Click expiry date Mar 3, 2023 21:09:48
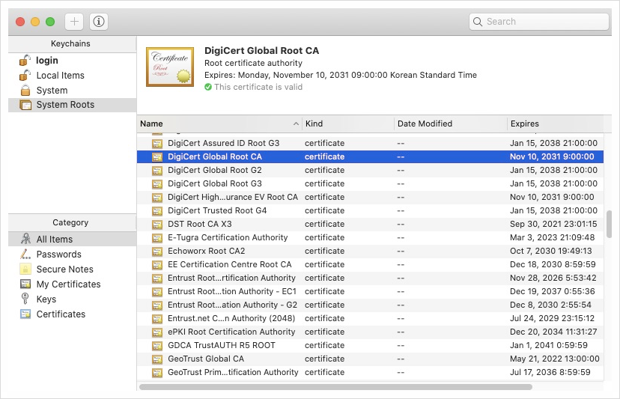Viewport: 620px width, 399px height. (552, 237)
